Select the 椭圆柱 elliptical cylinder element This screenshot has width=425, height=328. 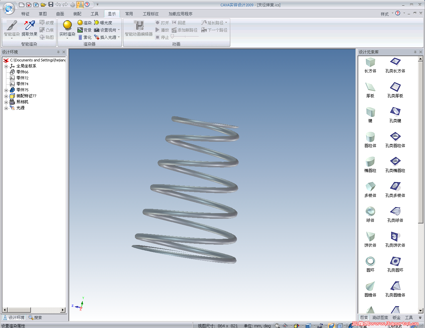point(370,165)
